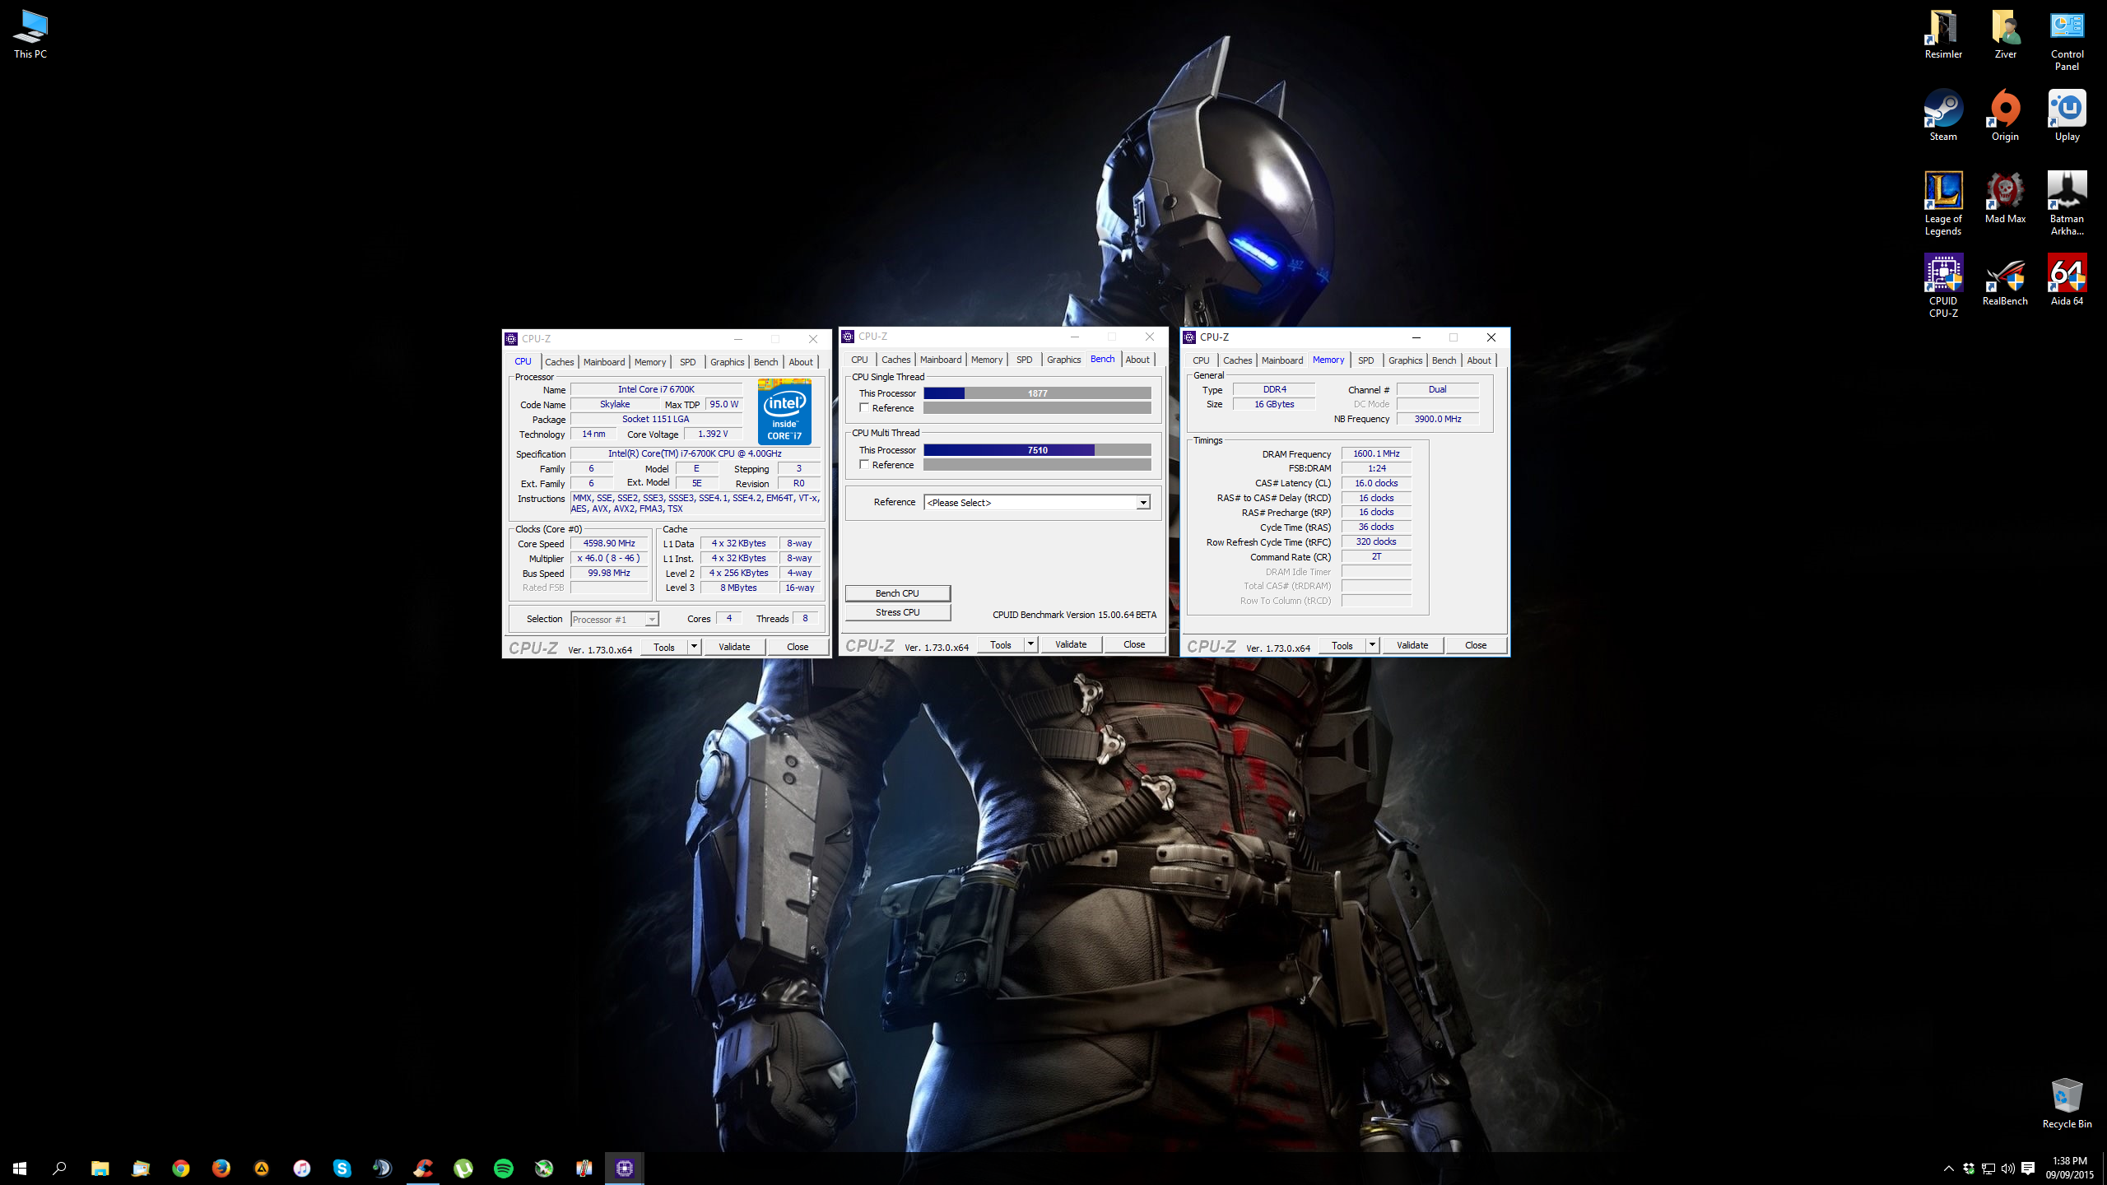
Task: Open the Recycle Bin
Action: (x=2067, y=1103)
